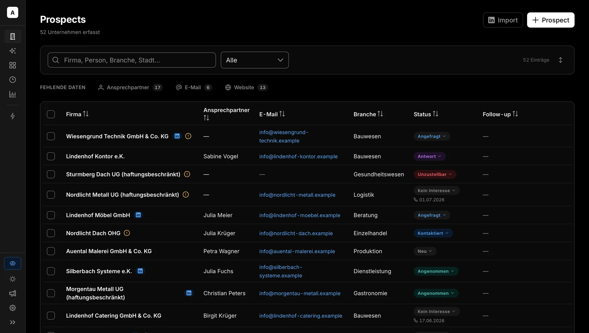Open Angefragt status dropdown for Lindenhof Möbel
The height and width of the screenshot is (333, 589).
click(x=432, y=215)
